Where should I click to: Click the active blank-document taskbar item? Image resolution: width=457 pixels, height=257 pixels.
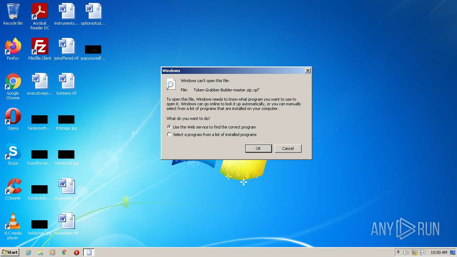89,252
